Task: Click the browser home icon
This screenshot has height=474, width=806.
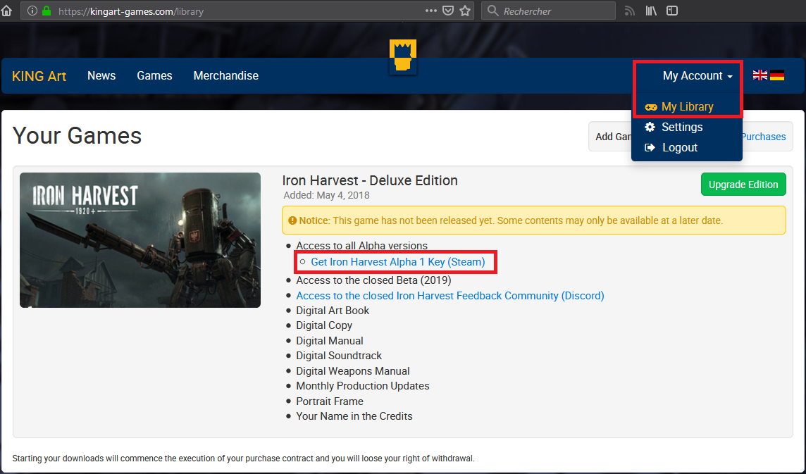Action: pos(6,11)
